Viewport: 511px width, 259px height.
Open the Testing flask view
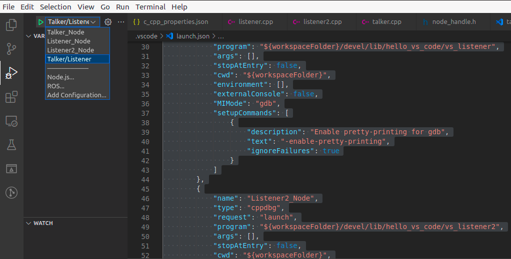(x=11, y=145)
